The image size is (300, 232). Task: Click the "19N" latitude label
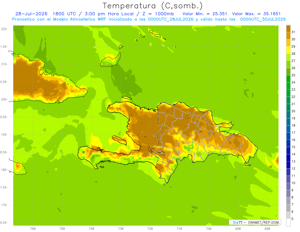(x=3, y=135)
